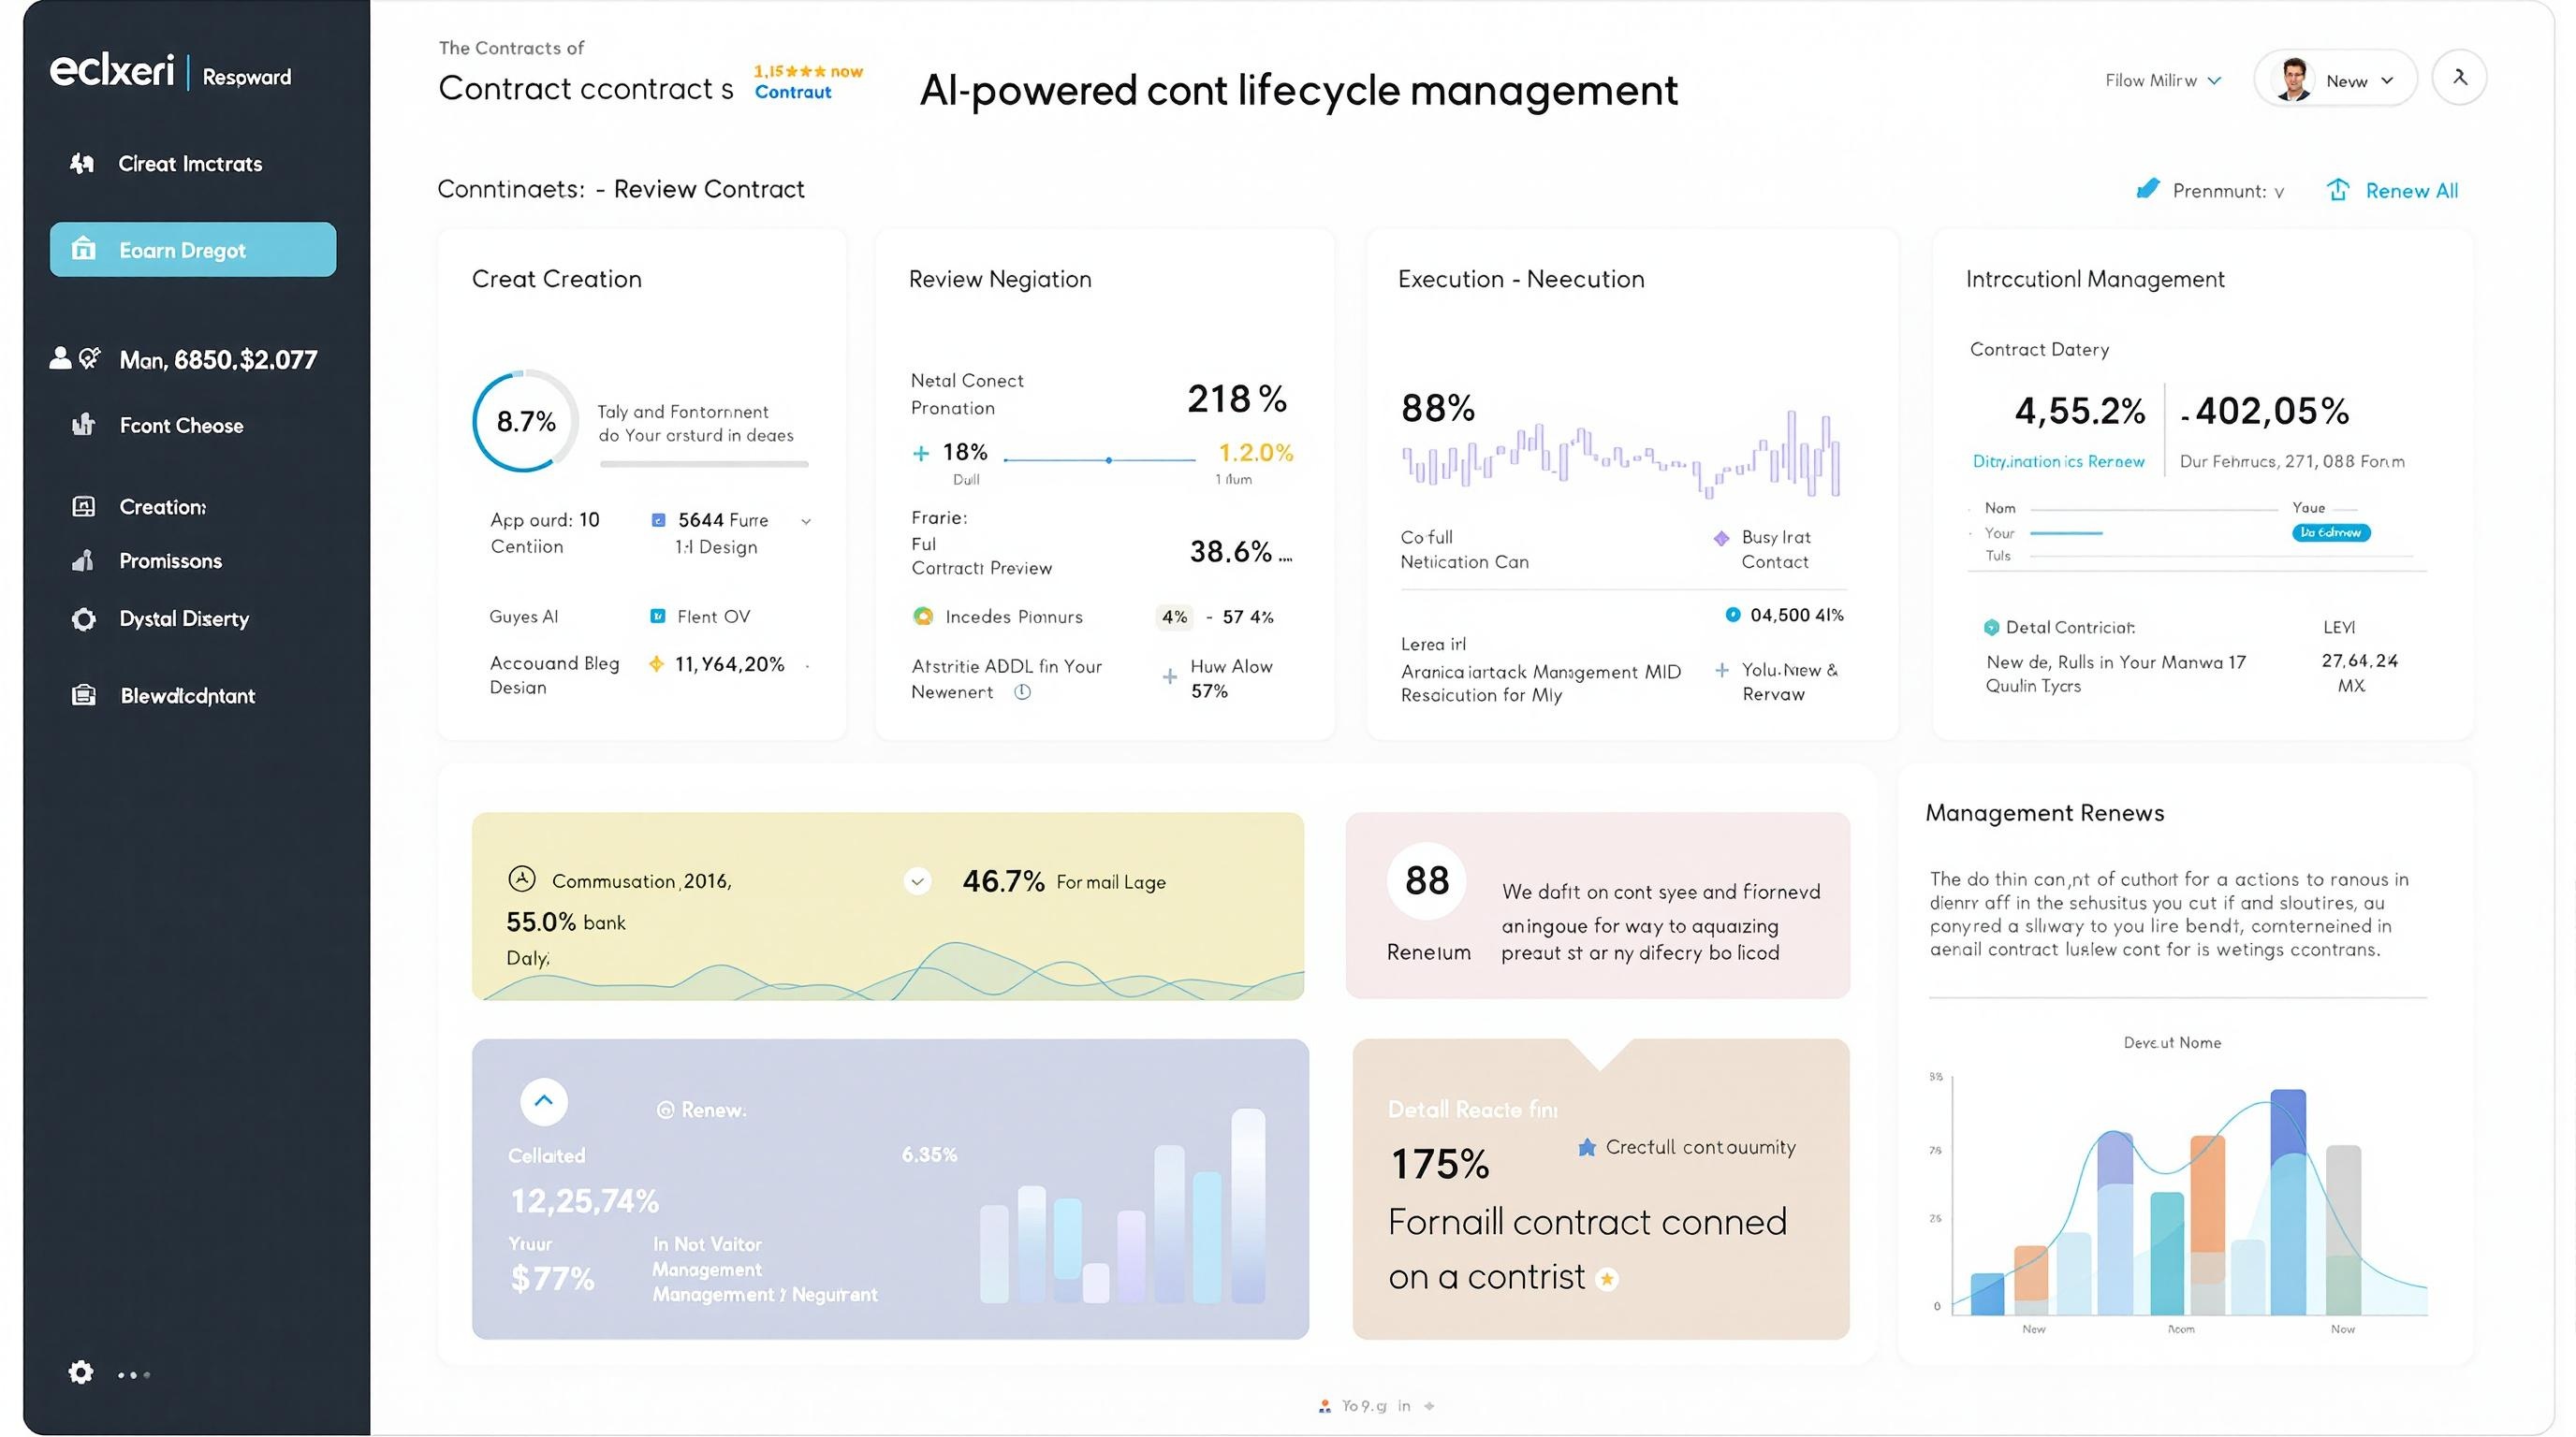Expand the chevron next to 5644 Furre

(806, 521)
